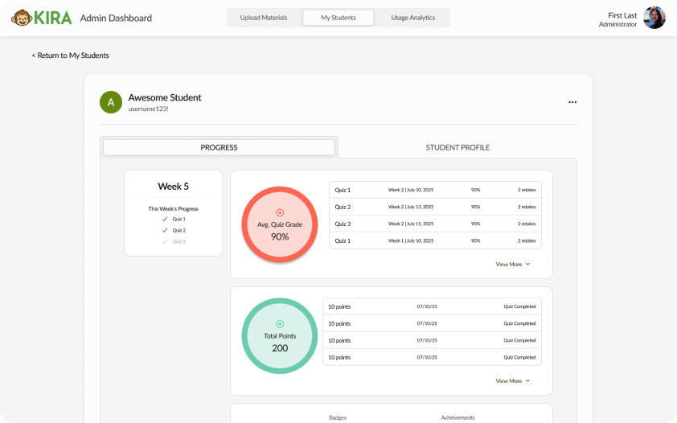Click the chevron next to quiz View More
677x423 pixels.
527,264
